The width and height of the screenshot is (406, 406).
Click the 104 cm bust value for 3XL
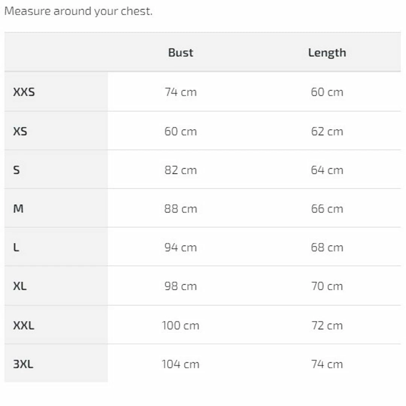coord(180,364)
